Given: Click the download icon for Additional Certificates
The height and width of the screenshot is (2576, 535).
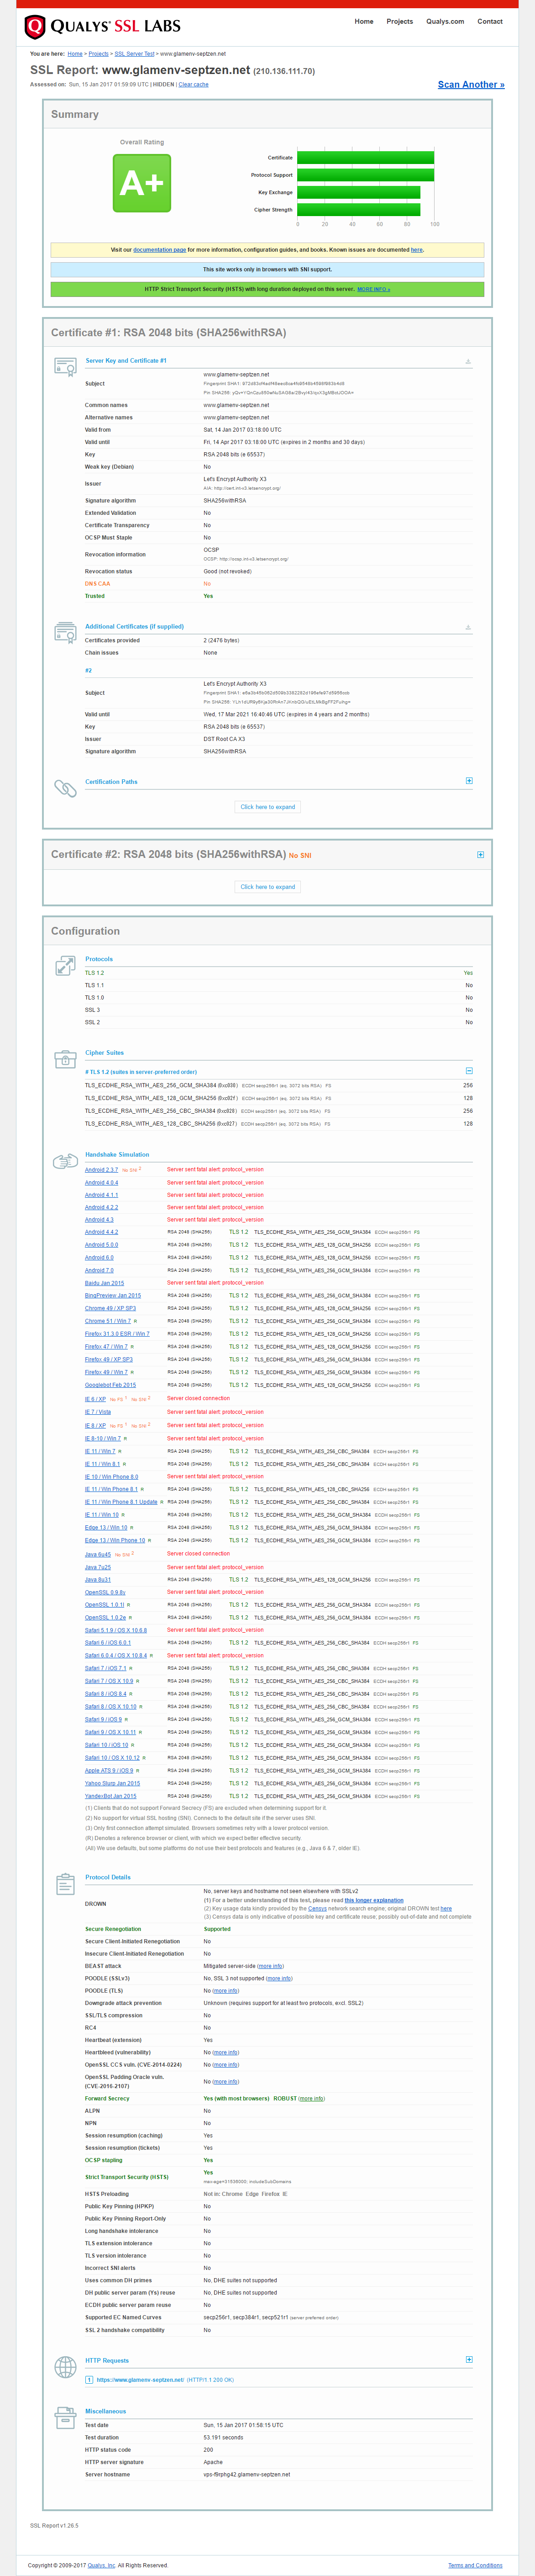Looking at the screenshot, I should coord(468,627).
